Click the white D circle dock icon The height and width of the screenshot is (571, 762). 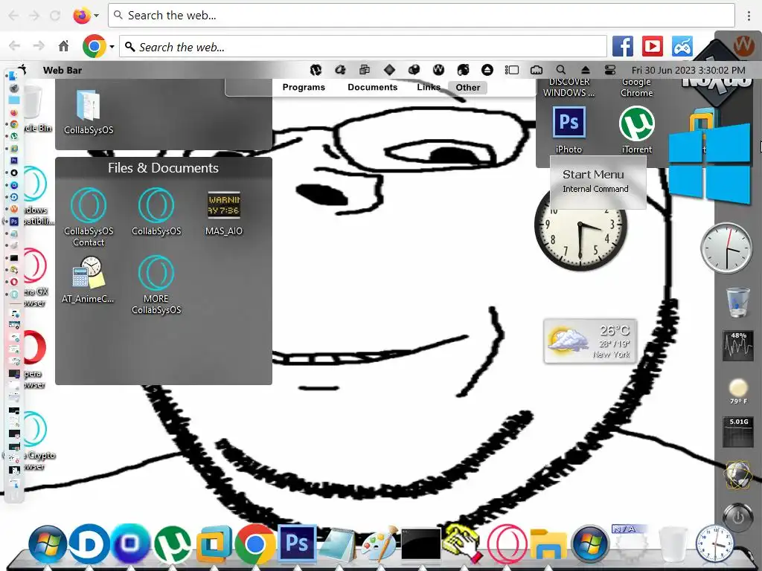(89, 543)
